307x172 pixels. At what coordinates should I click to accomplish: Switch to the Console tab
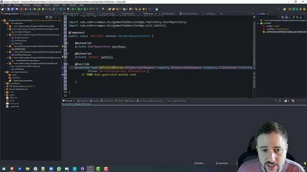(x=69, y=101)
